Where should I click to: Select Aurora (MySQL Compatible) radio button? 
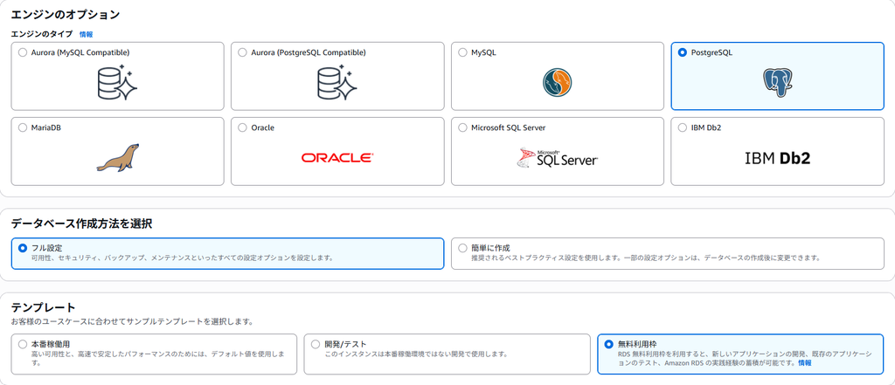click(x=22, y=52)
